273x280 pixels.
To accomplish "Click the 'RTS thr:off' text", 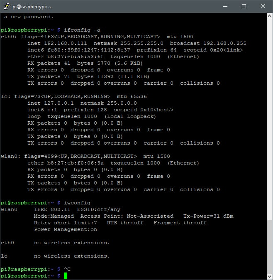I will 125,223.
